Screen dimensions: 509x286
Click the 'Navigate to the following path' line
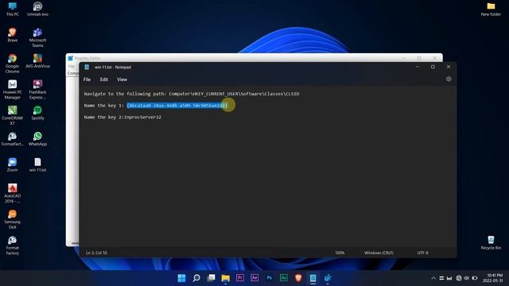pos(192,94)
